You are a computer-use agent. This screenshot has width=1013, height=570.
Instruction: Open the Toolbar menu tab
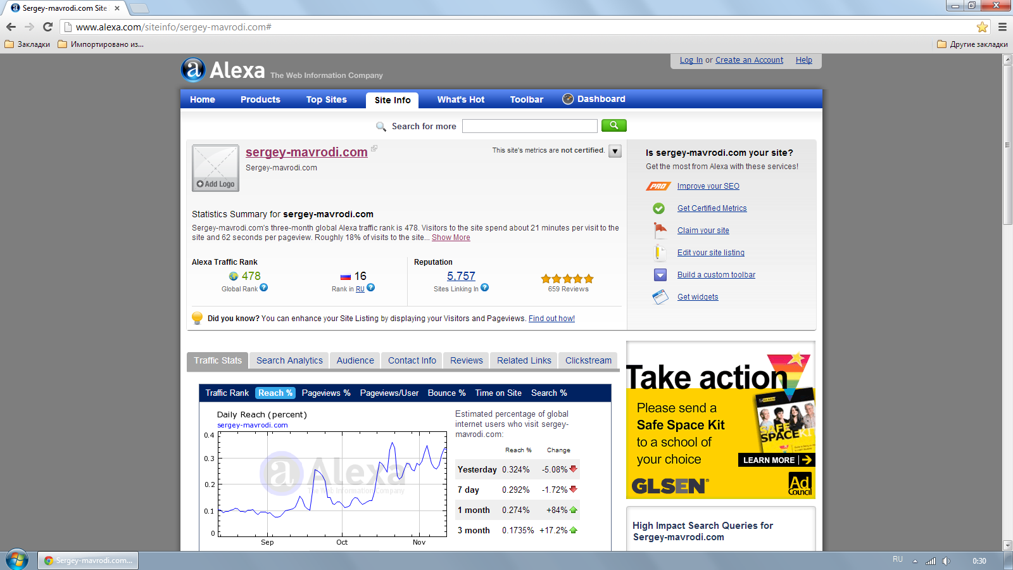527,99
